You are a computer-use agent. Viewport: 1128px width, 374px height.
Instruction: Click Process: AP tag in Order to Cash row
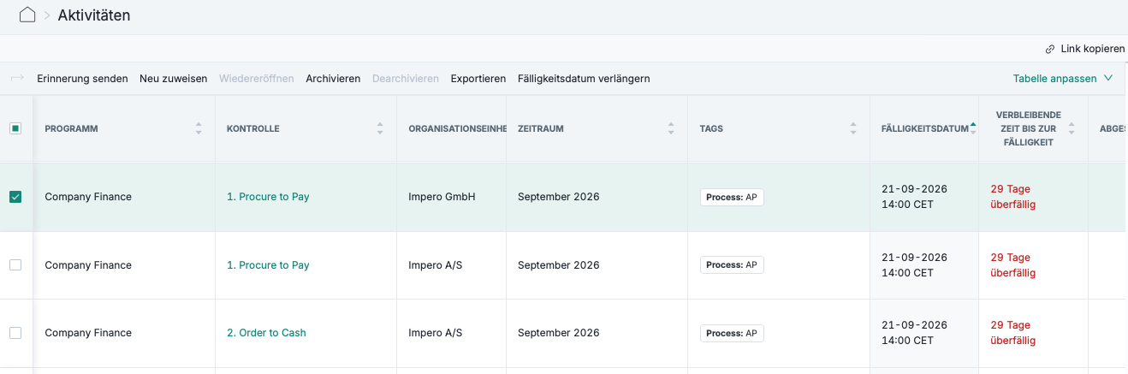point(732,333)
